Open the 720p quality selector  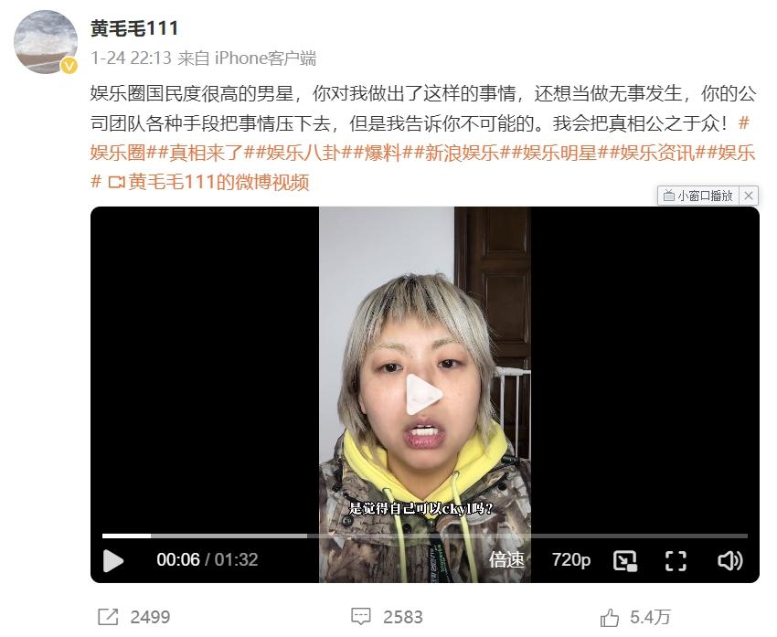pyautogui.click(x=570, y=560)
